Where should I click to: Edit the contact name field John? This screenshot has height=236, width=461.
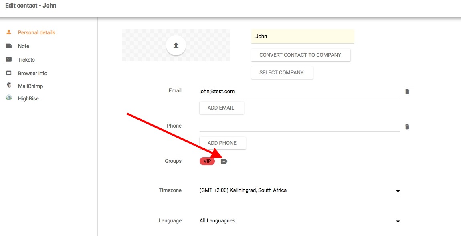click(303, 36)
